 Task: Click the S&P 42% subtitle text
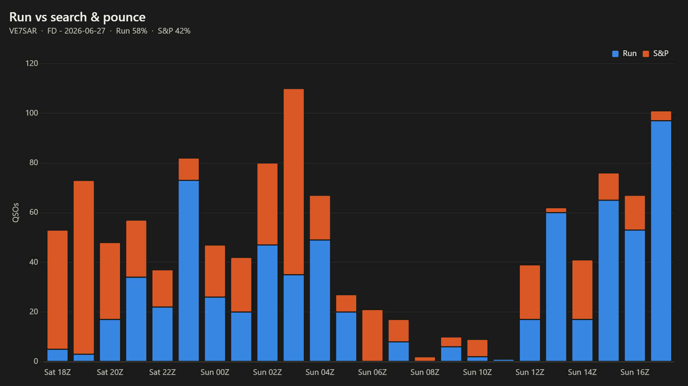[174, 31]
